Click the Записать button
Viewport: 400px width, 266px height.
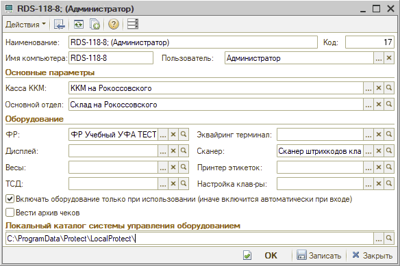pyautogui.click(x=318, y=255)
